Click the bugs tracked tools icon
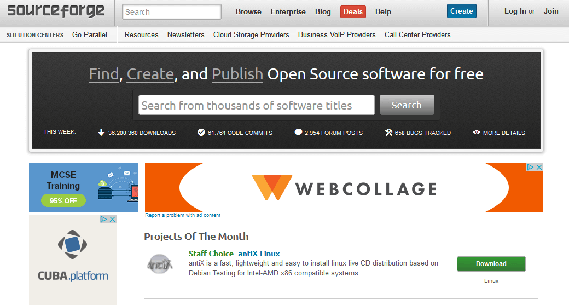Screen dimensions: 569x305 [388, 132]
